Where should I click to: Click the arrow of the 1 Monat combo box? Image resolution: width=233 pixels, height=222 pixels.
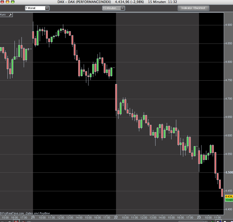click(47, 8)
